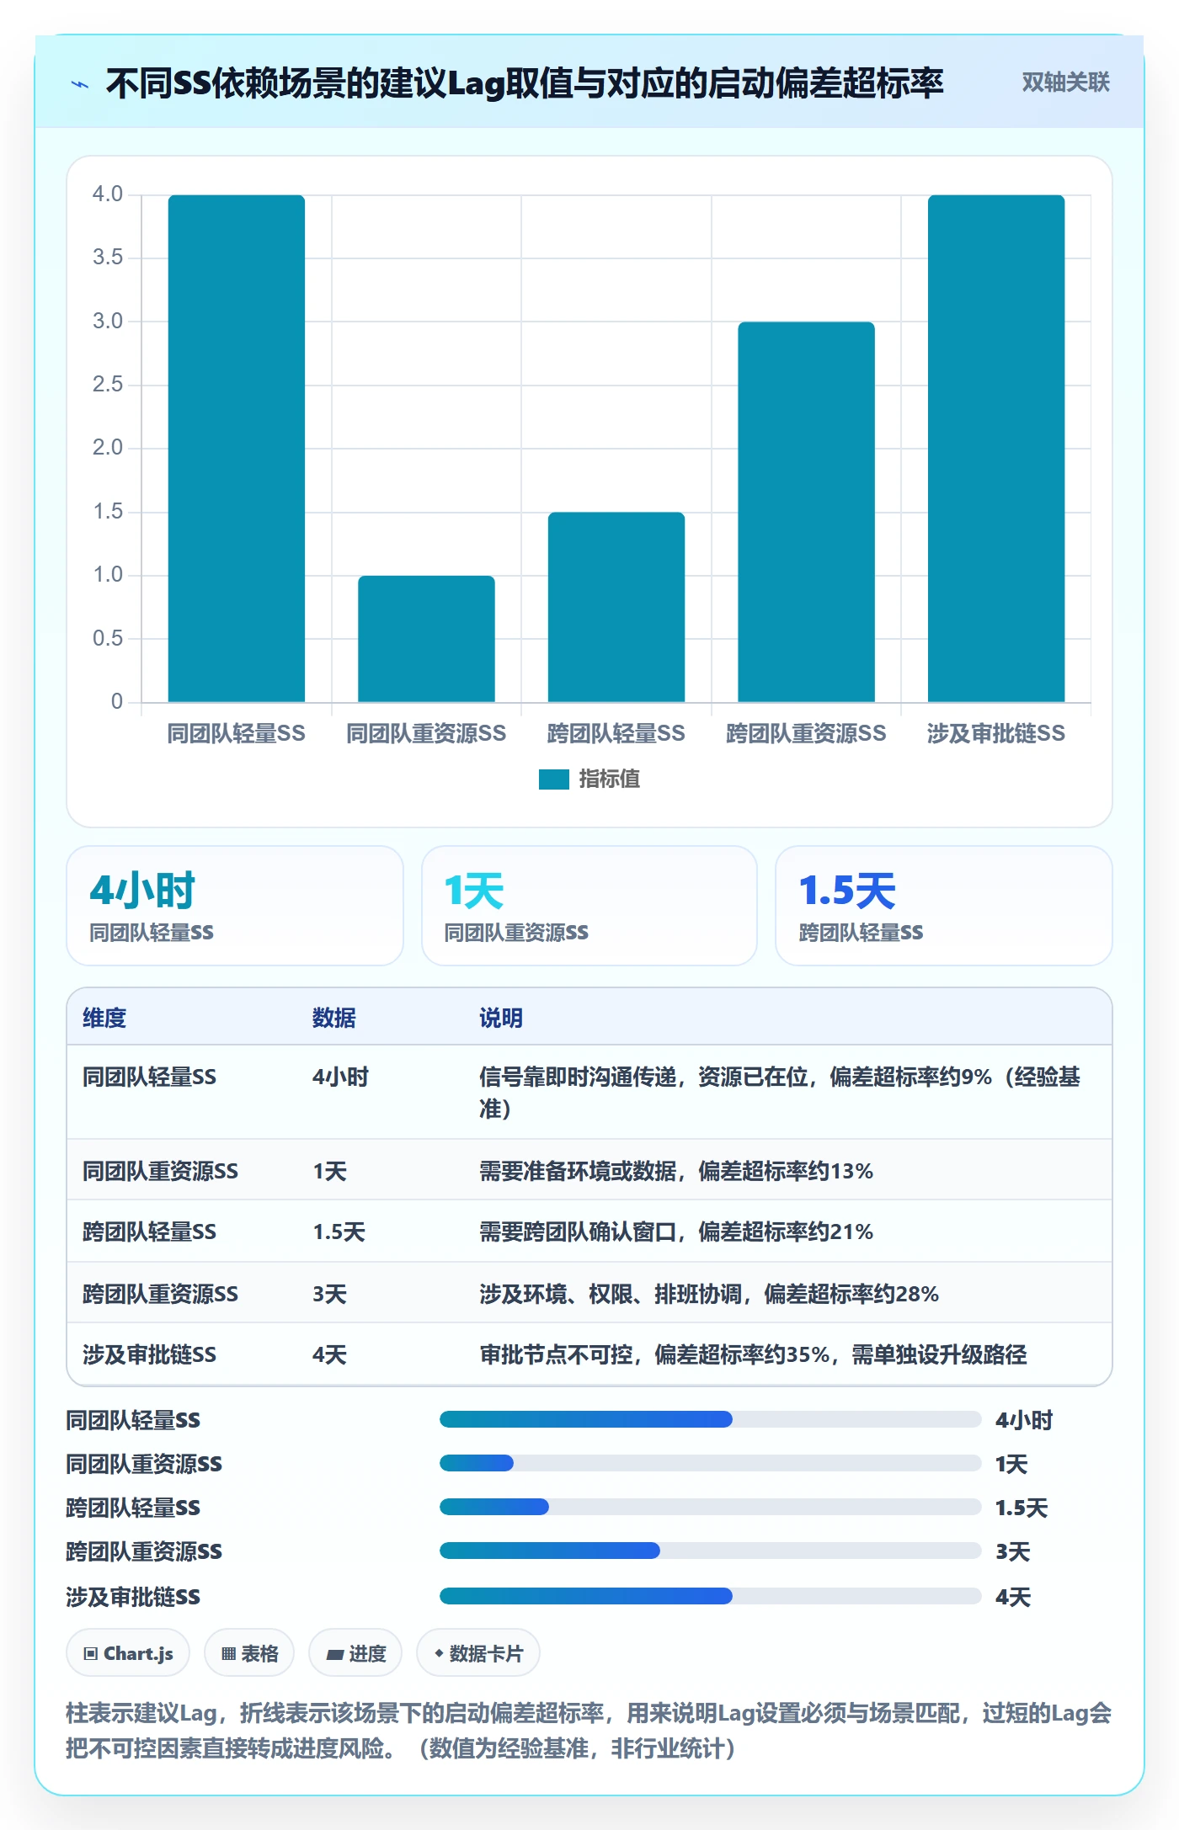Screen dimensions: 1179x1830
Task: Select the 涉及审批链SS table row label
Action: 149,1354
